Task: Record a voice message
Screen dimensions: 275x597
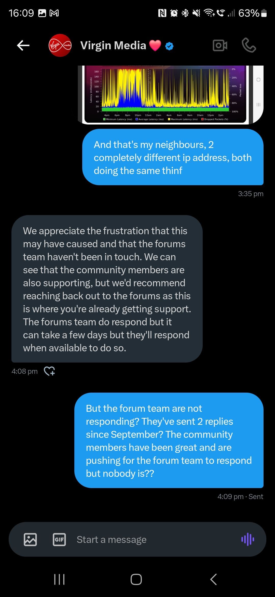Action: pos(248,539)
